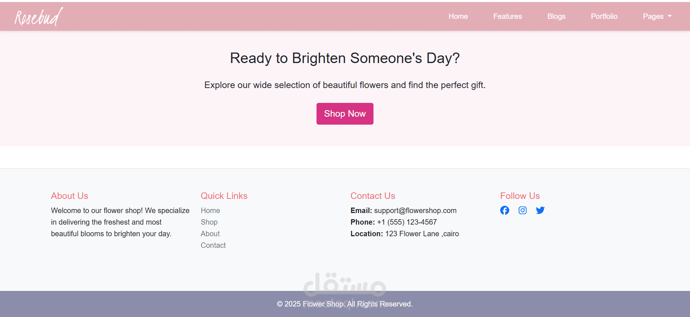This screenshot has width=690, height=317.
Task: Follow the About quick link
Action: click(210, 234)
